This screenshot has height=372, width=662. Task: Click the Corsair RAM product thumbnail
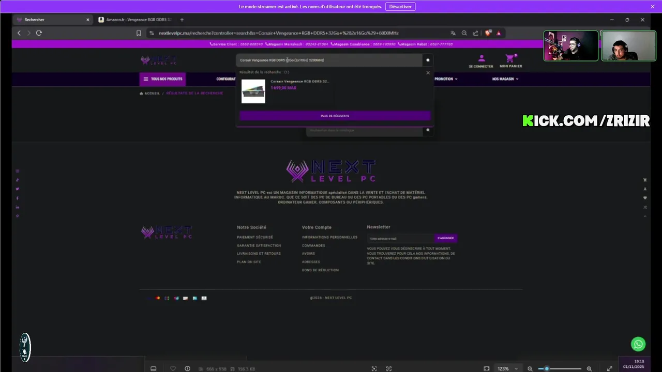(253, 91)
